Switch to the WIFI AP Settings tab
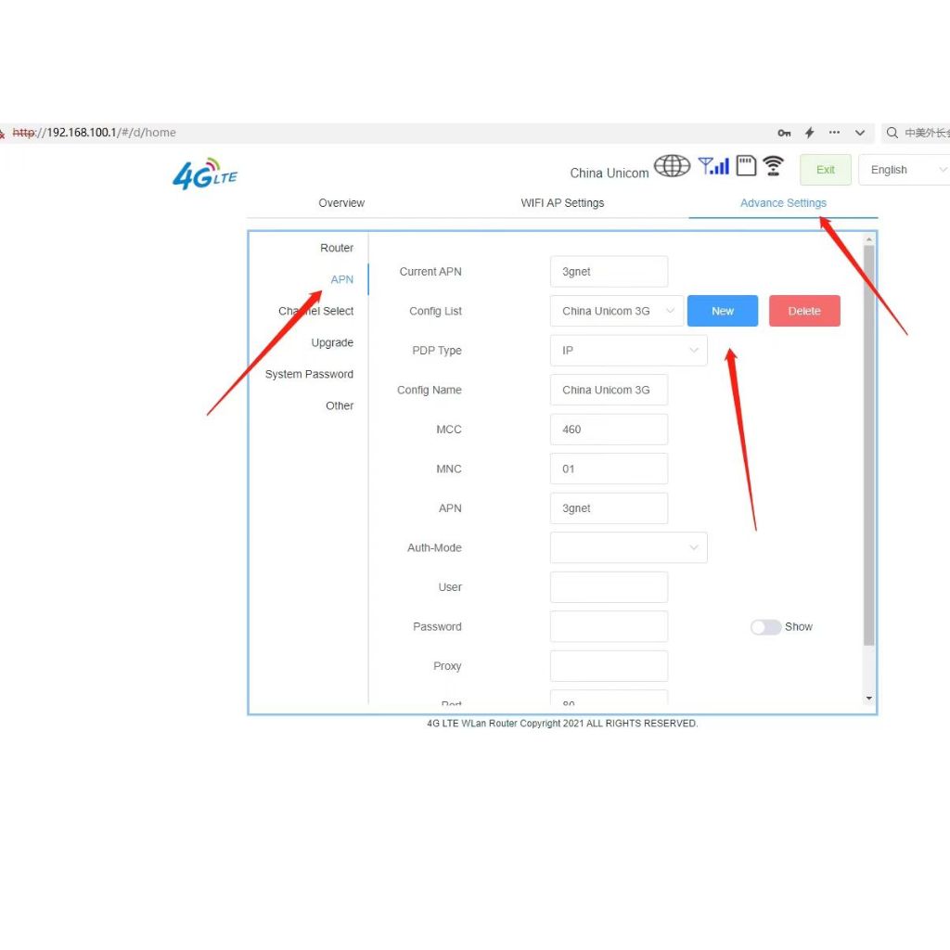950x950 pixels. click(x=562, y=203)
